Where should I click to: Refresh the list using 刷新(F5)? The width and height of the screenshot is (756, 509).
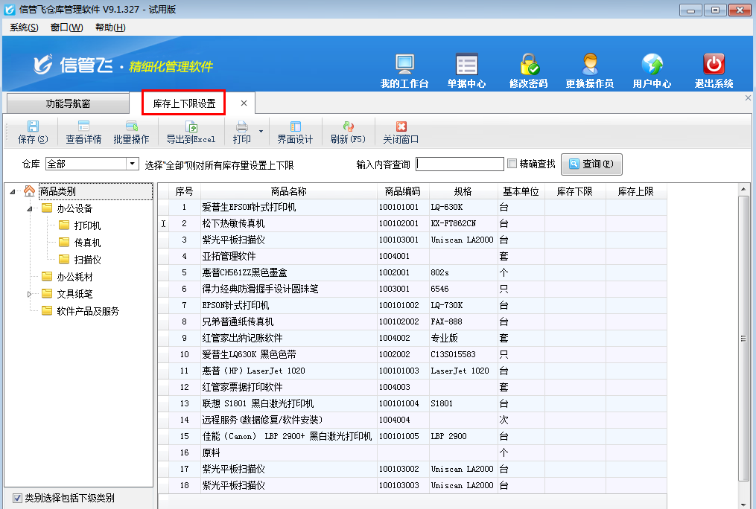(348, 132)
